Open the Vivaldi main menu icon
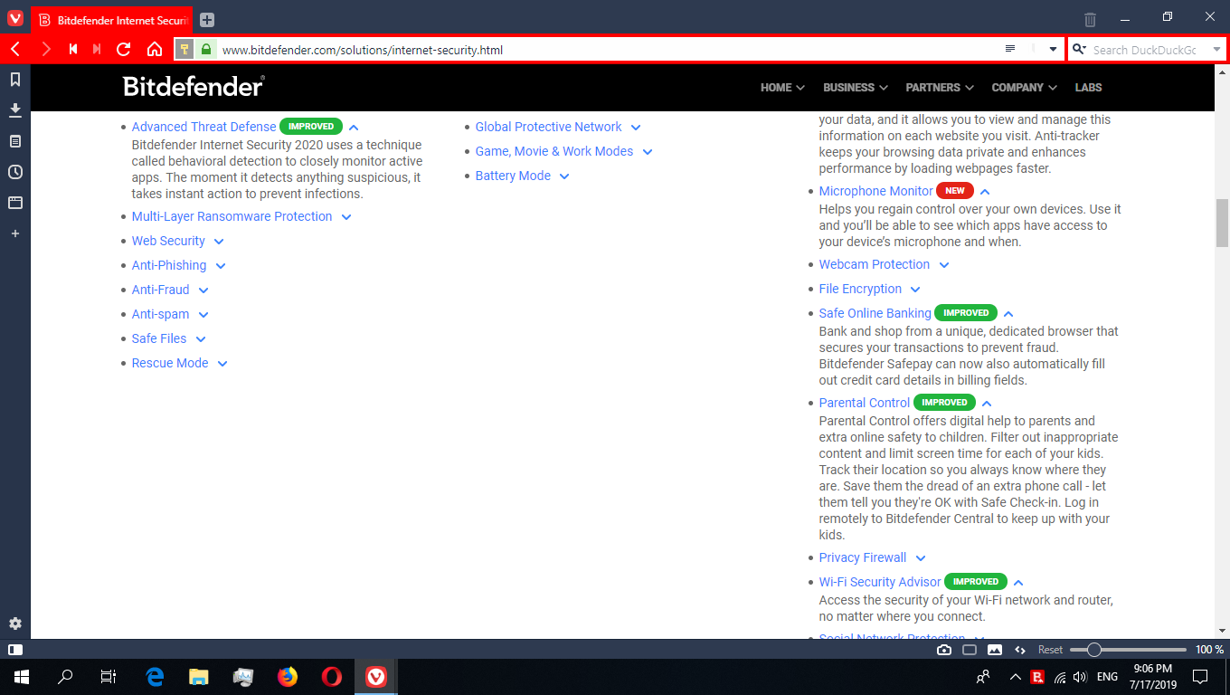Screen dimensions: 1230x695 14,18
